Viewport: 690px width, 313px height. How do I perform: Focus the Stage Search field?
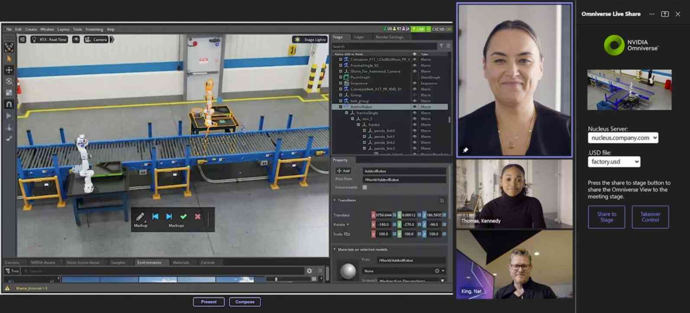point(384,46)
